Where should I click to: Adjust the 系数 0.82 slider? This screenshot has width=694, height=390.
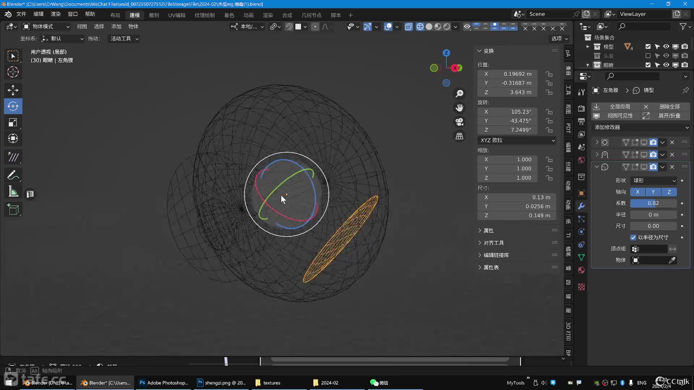(x=654, y=203)
